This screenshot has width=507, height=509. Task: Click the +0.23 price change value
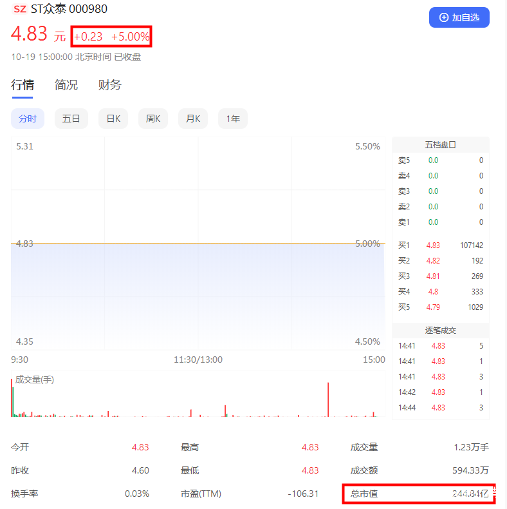(88, 37)
